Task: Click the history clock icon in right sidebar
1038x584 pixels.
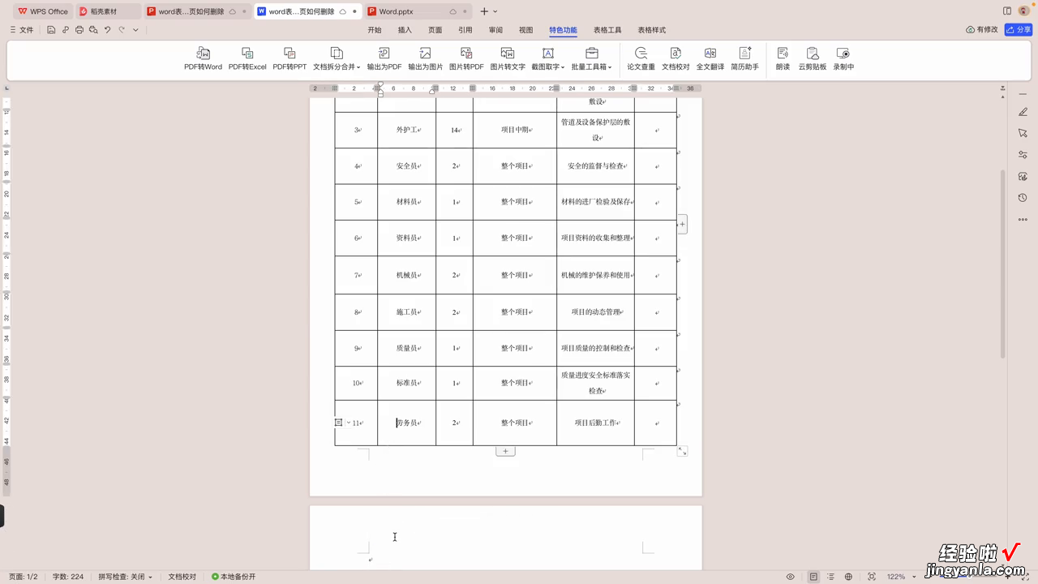Action: (1023, 198)
